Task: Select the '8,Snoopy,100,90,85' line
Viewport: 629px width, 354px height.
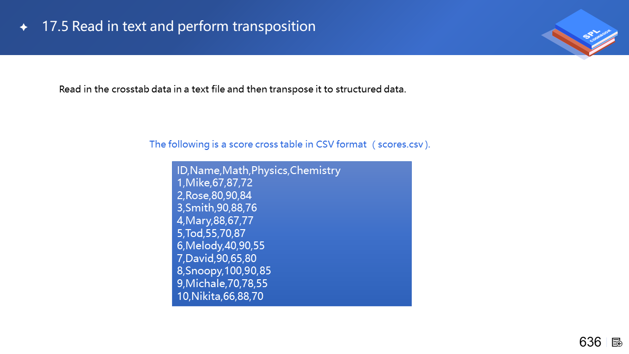Action: 224,271
